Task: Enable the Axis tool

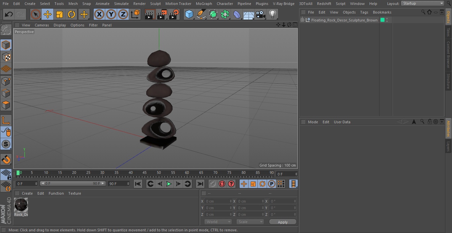Action: click(x=6, y=120)
